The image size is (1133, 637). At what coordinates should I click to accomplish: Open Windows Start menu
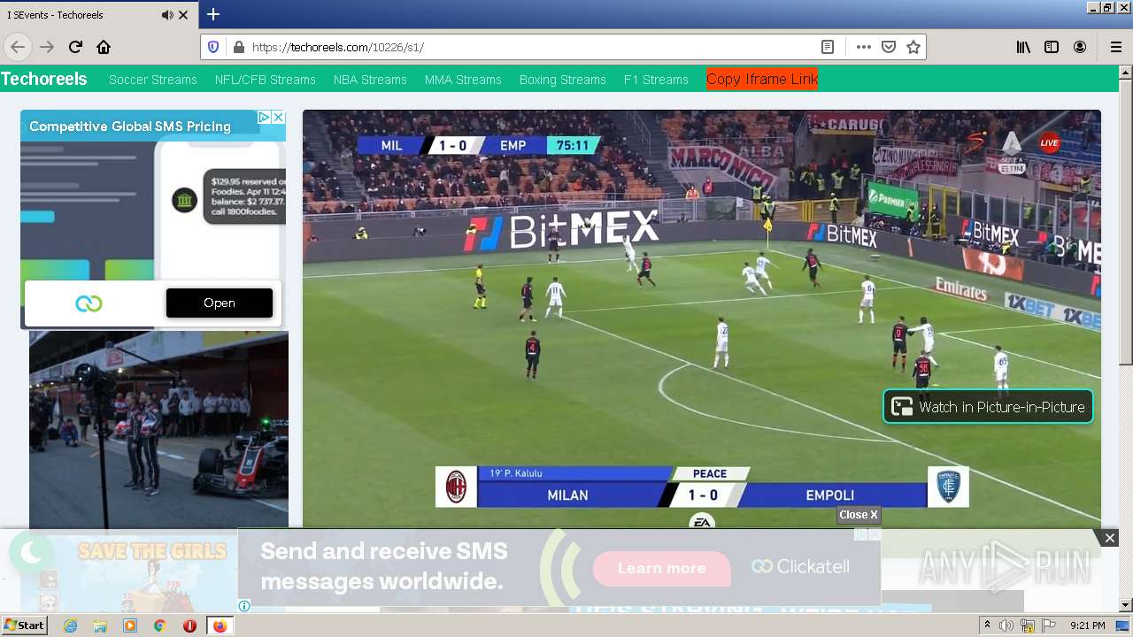click(x=24, y=625)
